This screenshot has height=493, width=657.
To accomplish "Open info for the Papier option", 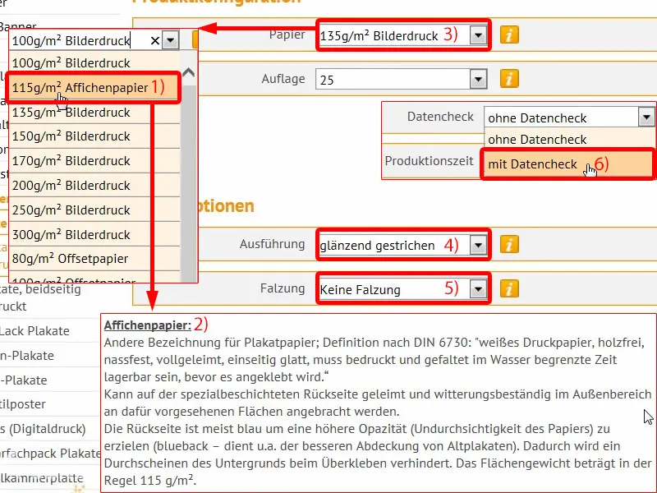I will click(x=509, y=35).
